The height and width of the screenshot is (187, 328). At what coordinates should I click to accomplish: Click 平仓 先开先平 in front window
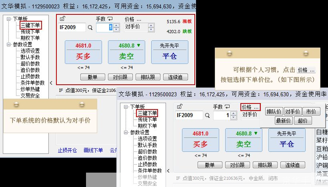[x=287, y=140]
